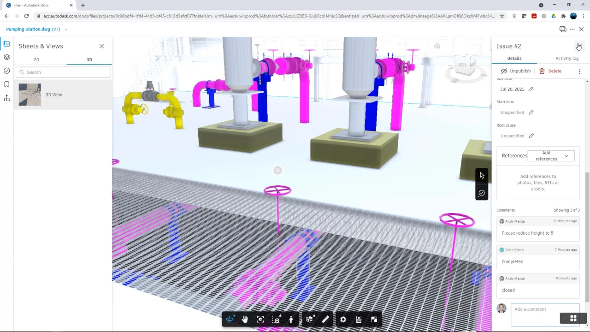Open the Details tab
The width and height of the screenshot is (590, 332).
point(514,59)
